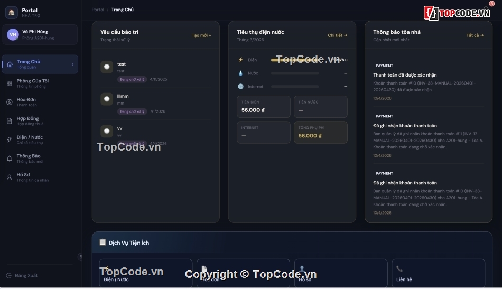Viewport: 502px width, 289px height.
Task: Click the TIỀN NƯỚC box
Action: [x=320, y=107]
